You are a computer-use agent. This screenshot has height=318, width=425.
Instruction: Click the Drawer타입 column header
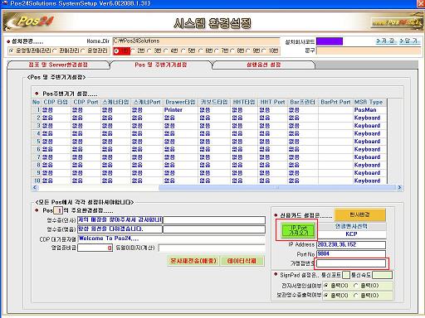[x=180, y=102]
